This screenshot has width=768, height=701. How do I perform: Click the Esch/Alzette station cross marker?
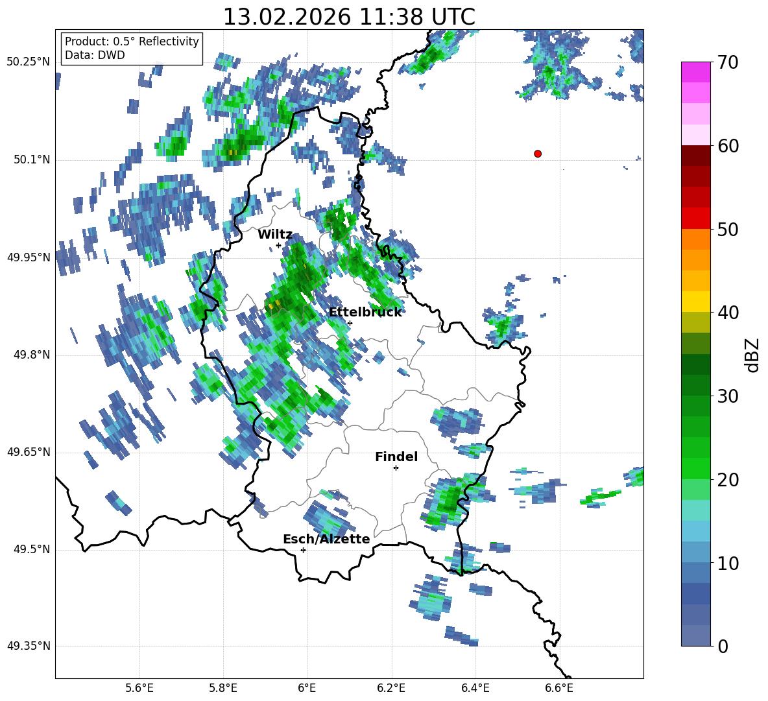303,550
